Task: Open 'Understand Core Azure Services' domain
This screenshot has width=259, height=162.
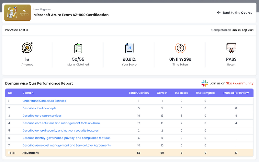Action: 44,101
